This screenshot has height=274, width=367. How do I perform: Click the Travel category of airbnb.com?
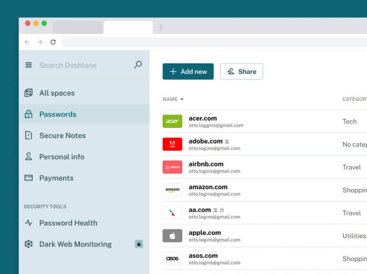(351, 167)
